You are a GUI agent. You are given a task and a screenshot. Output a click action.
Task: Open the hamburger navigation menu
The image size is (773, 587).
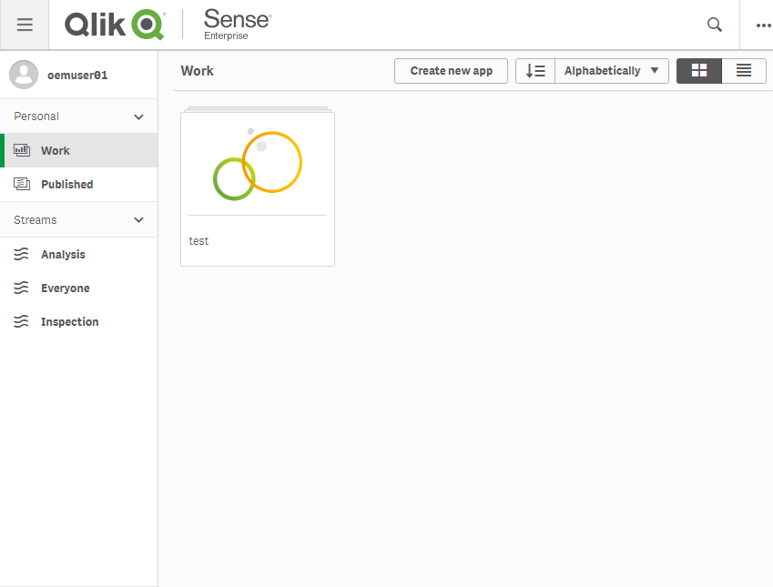25,25
